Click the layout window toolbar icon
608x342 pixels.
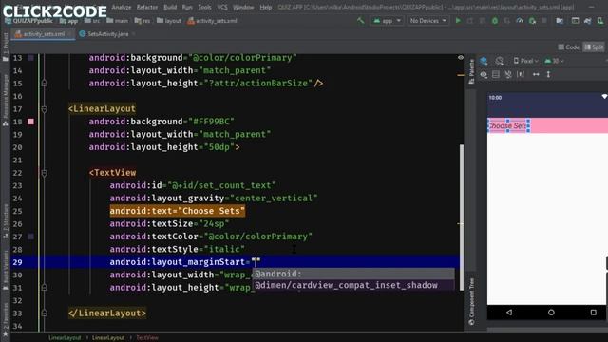pyautogui.click(x=575, y=21)
